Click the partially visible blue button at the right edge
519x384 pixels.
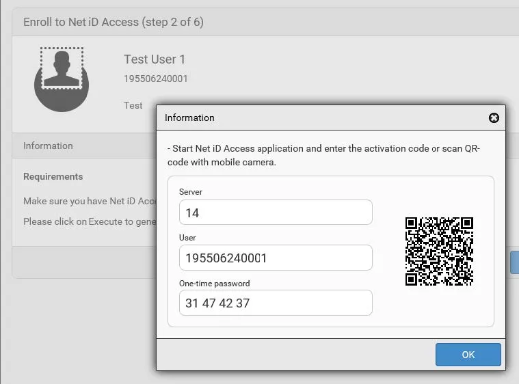515,262
